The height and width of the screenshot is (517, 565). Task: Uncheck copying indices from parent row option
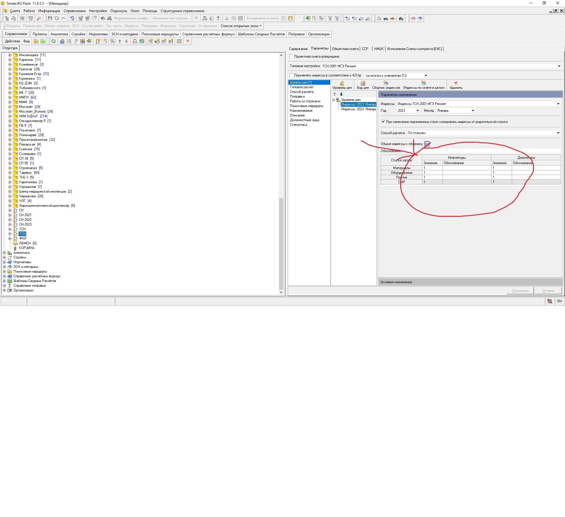(383, 121)
